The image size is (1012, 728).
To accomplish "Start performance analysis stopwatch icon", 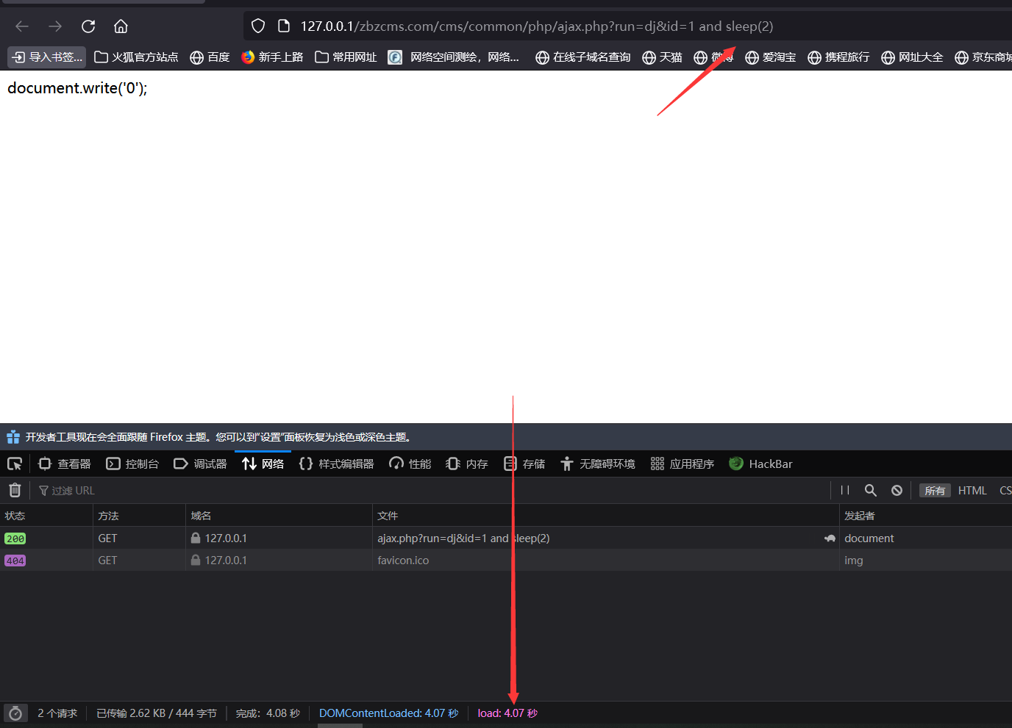I will coord(15,713).
